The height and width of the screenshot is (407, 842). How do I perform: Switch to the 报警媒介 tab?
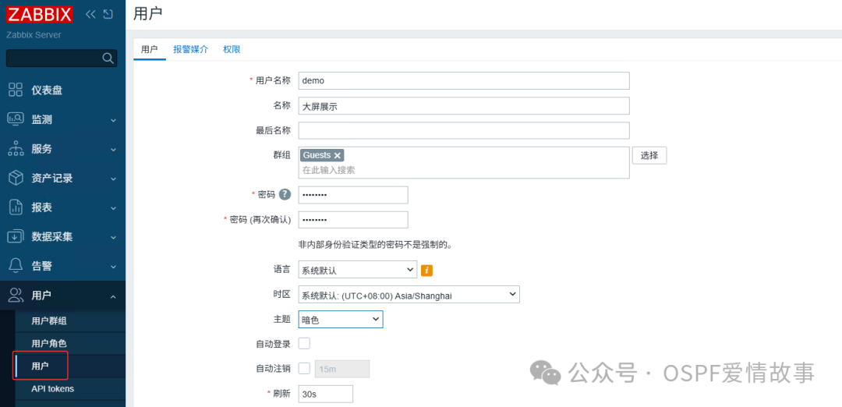(x=191, y=49)
